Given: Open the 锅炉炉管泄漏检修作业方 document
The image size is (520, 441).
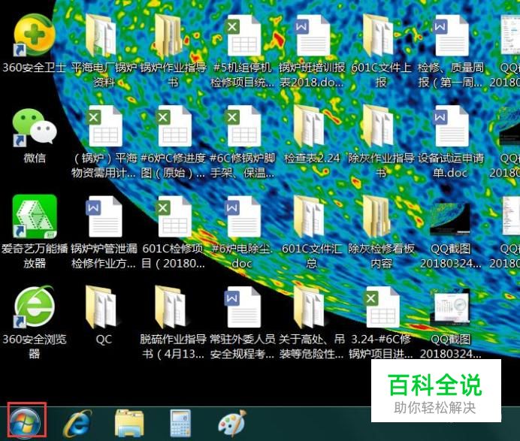Looking at the screenshot, I should pyautogui.click(x=104, y=217).
